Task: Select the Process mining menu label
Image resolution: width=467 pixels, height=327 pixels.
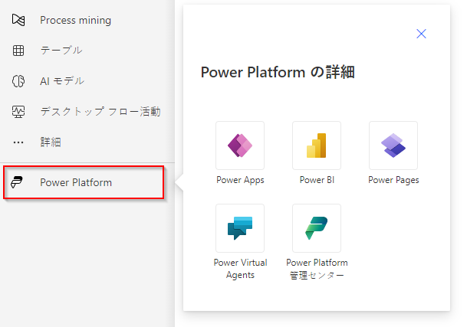Action: coord(75,20)
